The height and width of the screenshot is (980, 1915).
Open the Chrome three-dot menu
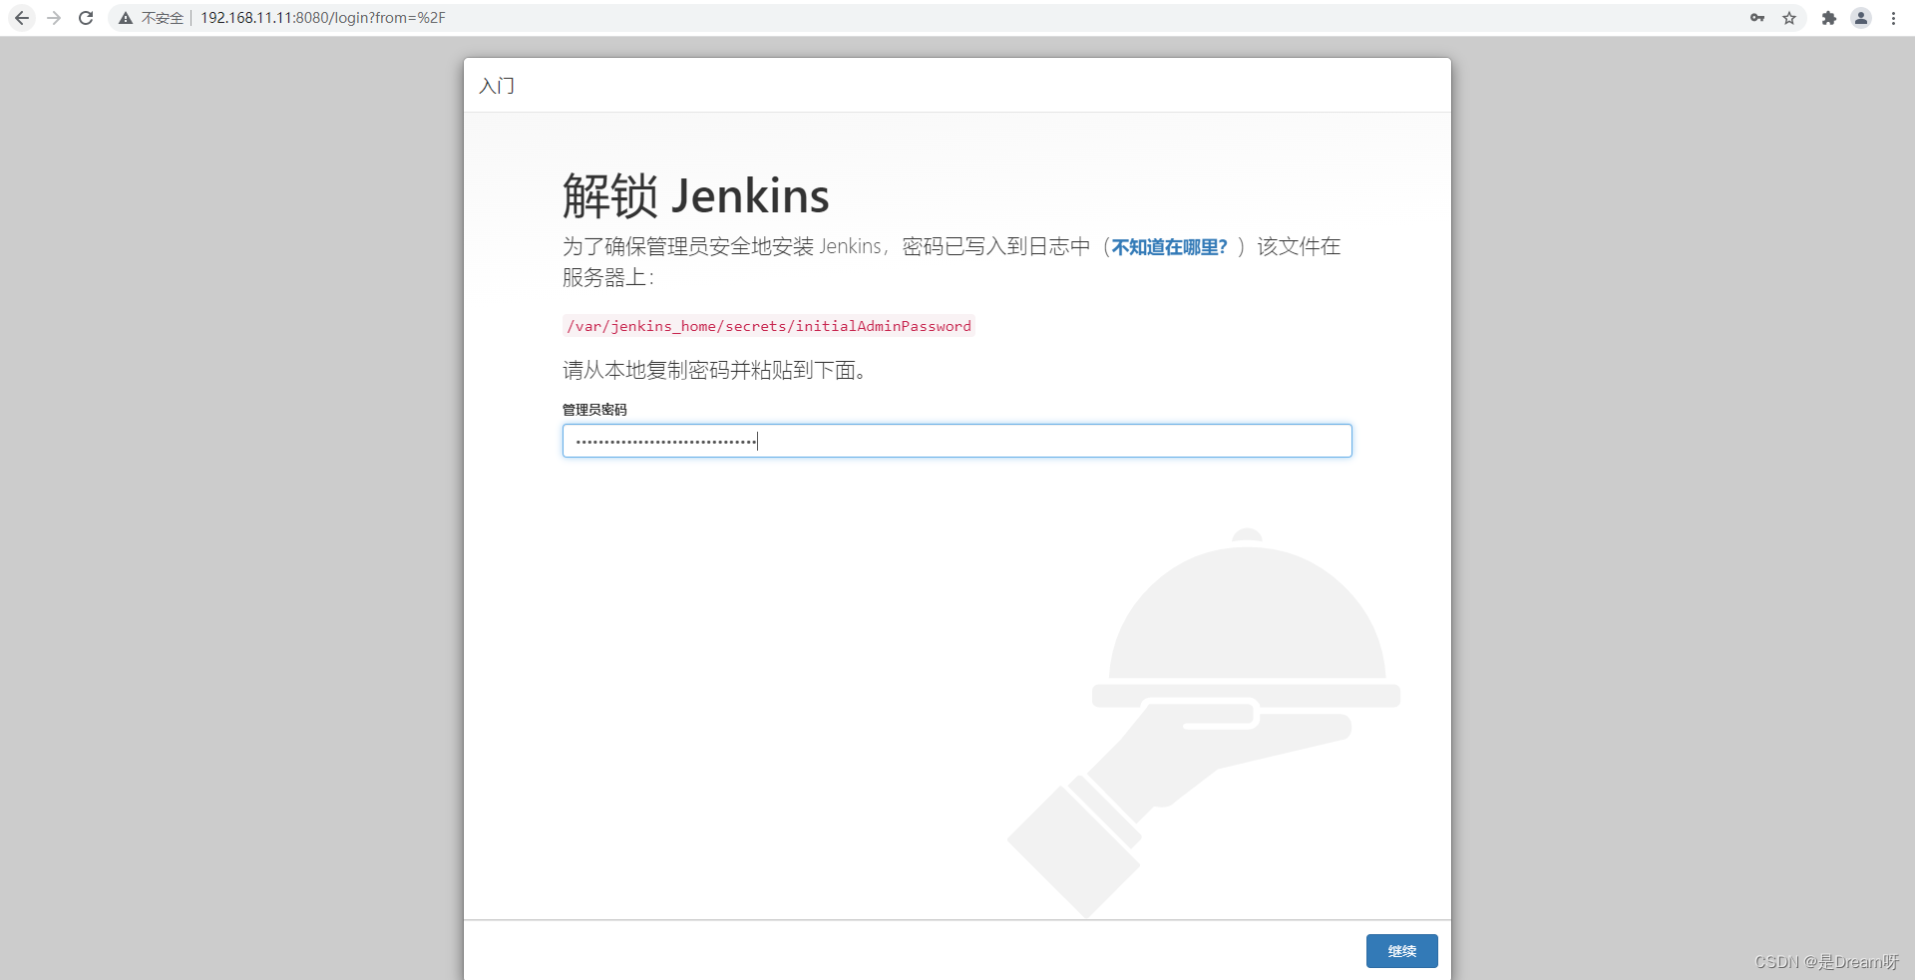click(x=1894, y=18)
